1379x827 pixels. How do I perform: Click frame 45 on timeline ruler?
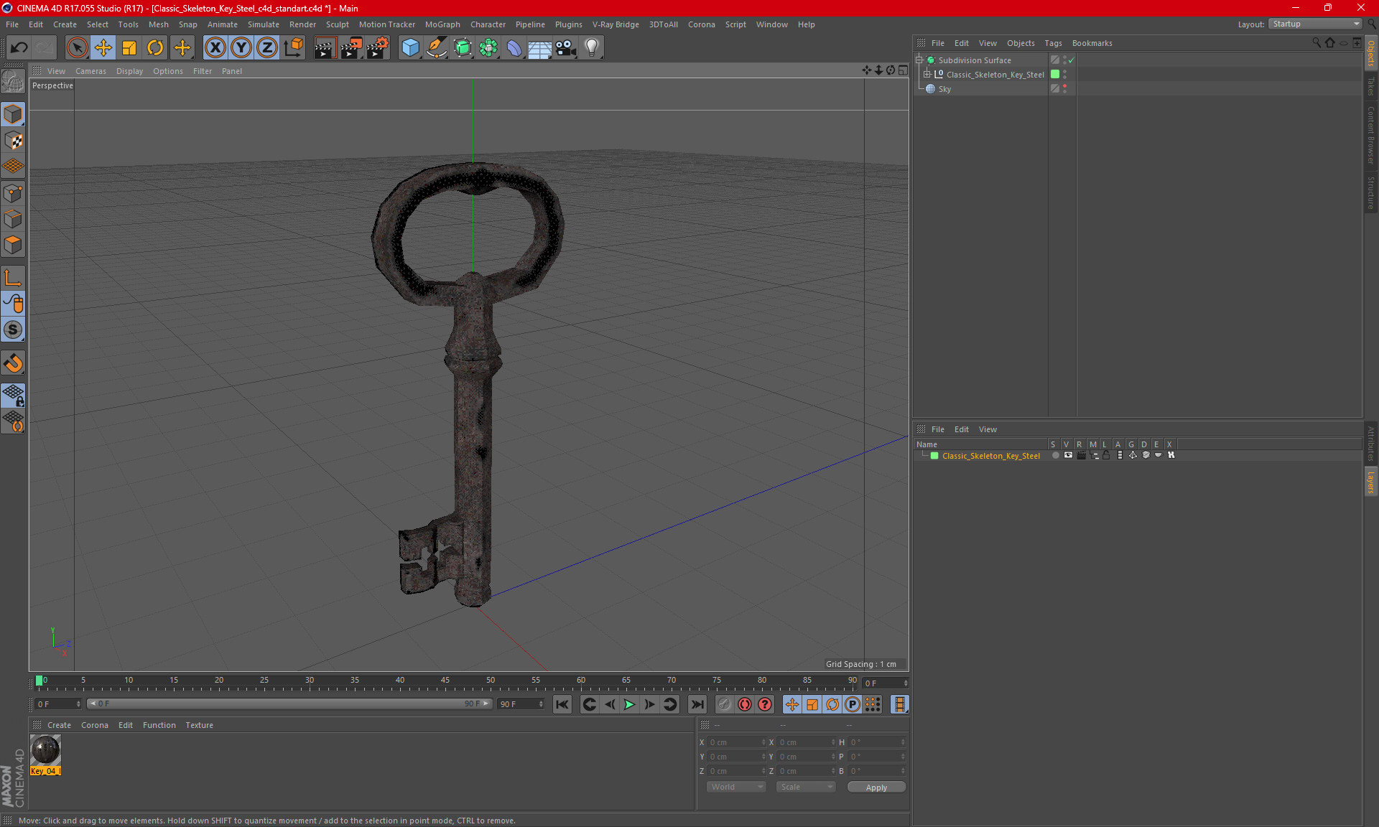point(445,681)
